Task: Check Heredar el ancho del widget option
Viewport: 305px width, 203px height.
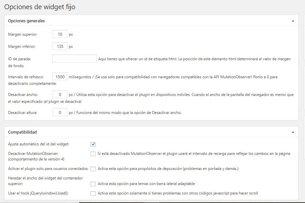Action: tap(93, 184)
